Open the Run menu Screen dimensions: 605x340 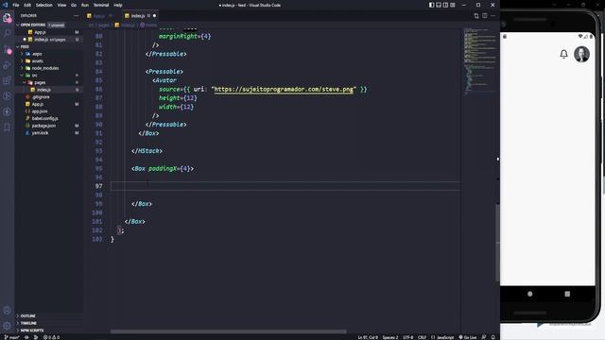(x=85, y=5)
